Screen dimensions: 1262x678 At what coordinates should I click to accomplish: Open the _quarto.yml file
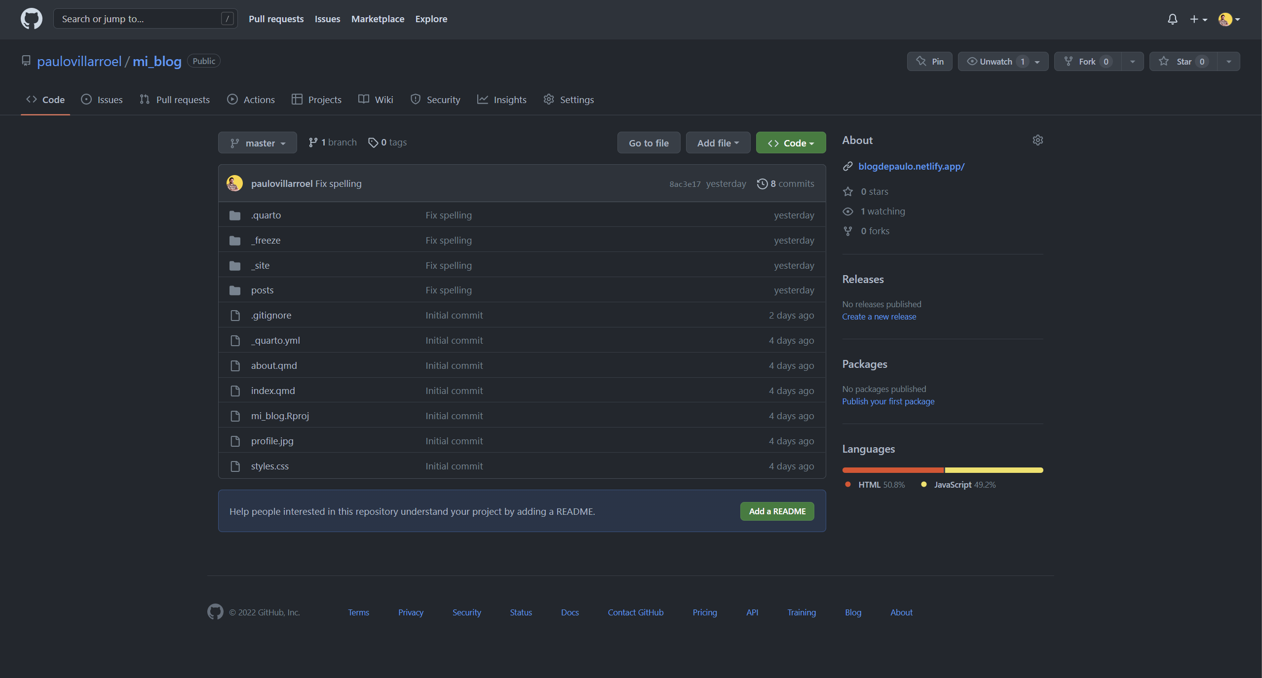pos(275,340)
